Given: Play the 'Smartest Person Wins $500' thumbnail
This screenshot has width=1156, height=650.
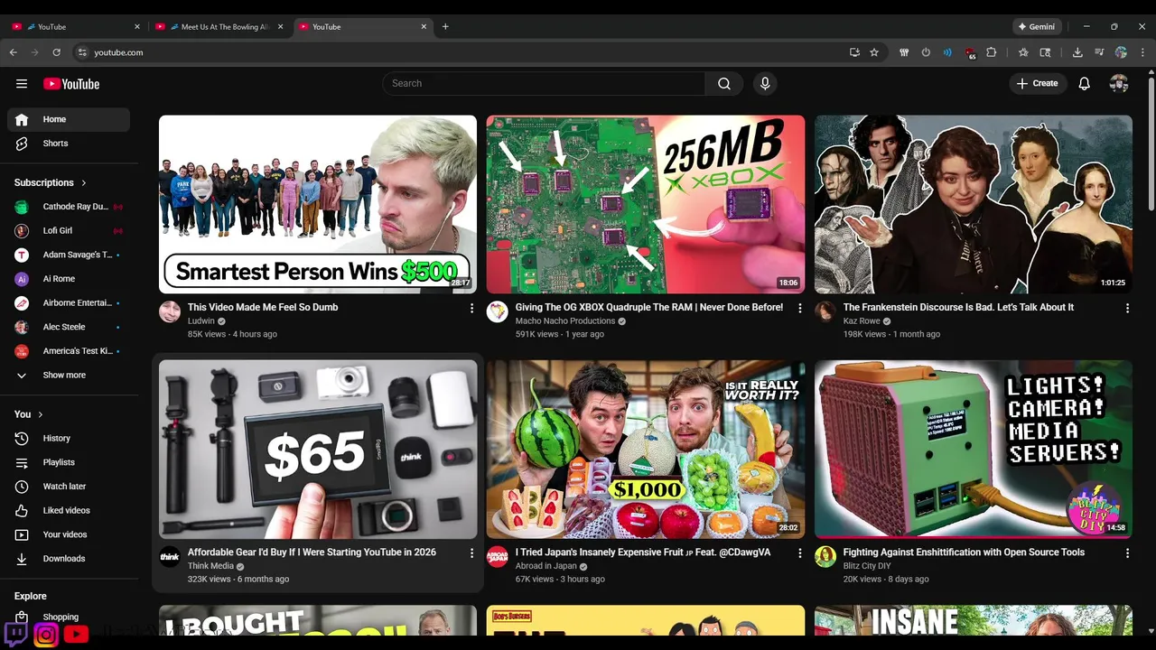Looking at the screenshot, I should [x=318, y=204].
